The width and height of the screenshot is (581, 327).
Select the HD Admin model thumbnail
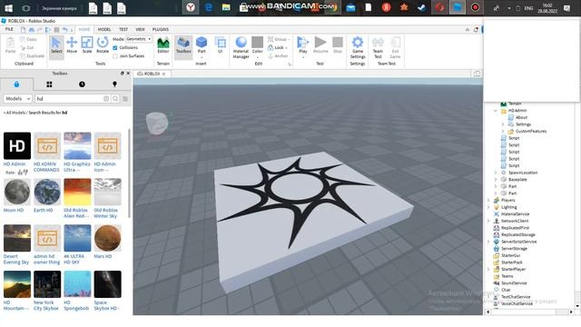click(17, 145)
